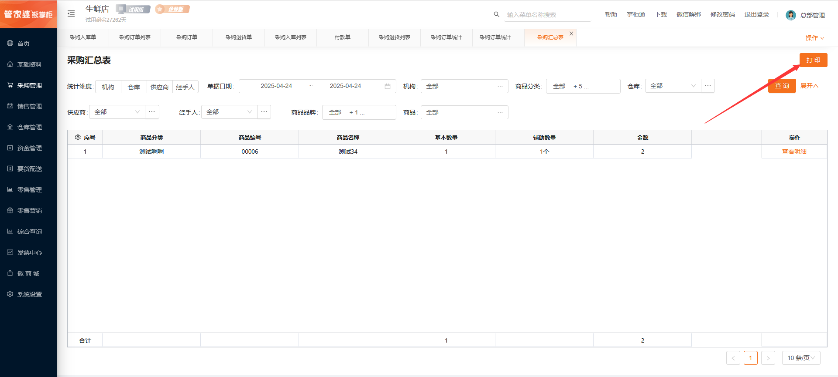Go to the next page arrow
Screen dimensions: 838x377
[768, 358]
